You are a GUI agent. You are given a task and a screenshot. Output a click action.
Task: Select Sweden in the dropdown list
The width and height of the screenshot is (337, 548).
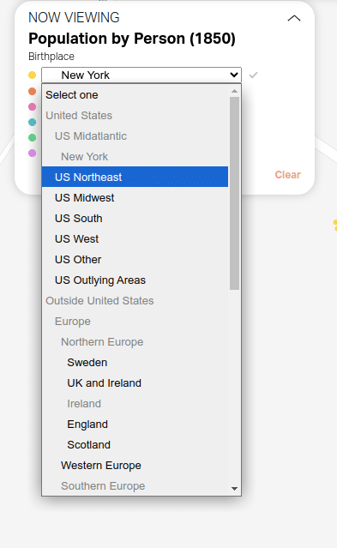tap(135, 363)
